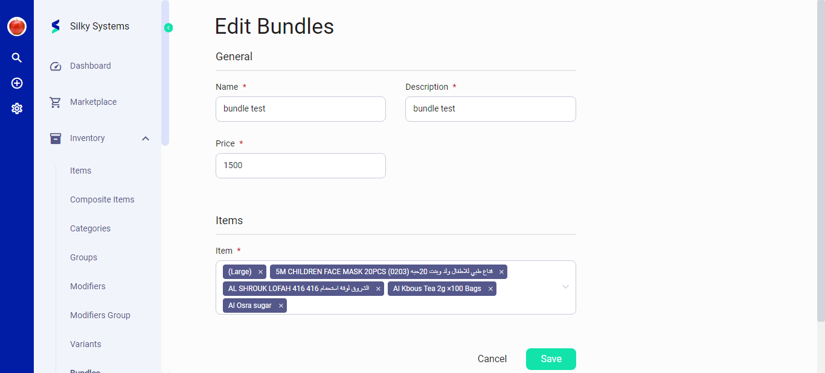Save the bundle changes

[x=550, y=359]
